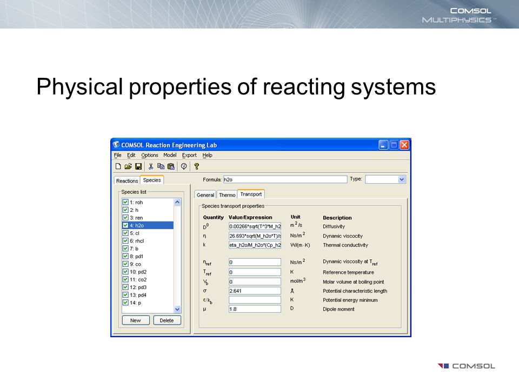Open the Help menu
Screen dimensions: 519x389
[207, 155]
